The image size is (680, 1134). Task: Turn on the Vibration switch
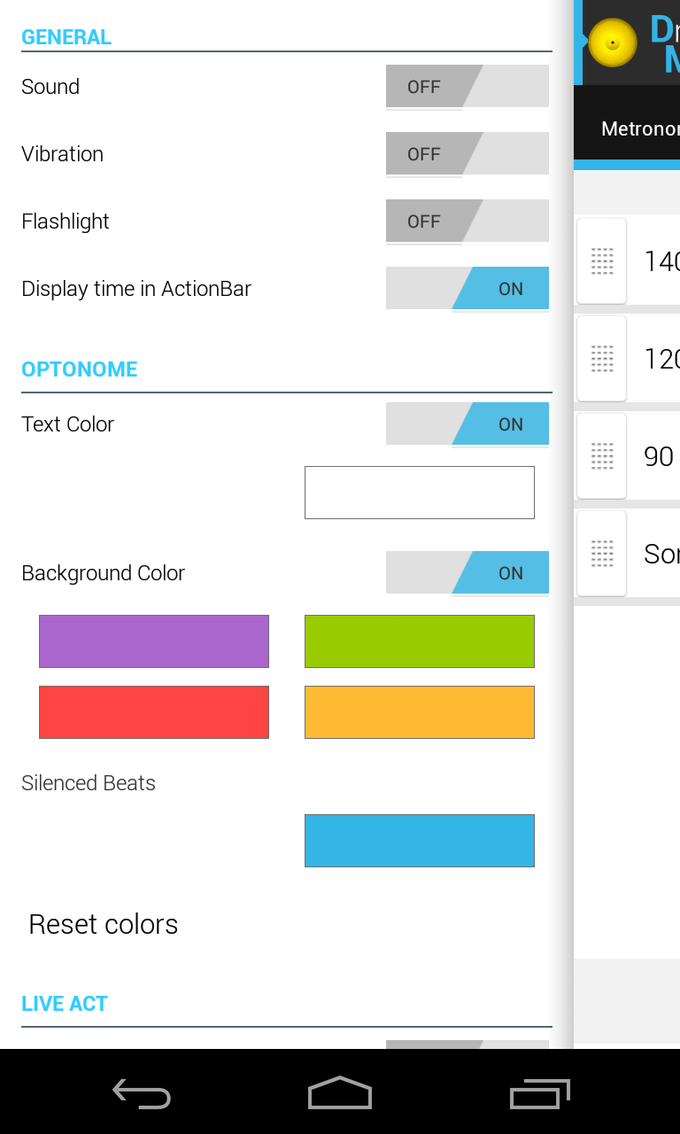pyautogui.click(x=467, y=154)
